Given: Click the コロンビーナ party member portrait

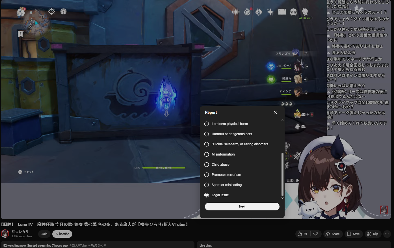Looking at the screenshot, I should coord(299,66).
